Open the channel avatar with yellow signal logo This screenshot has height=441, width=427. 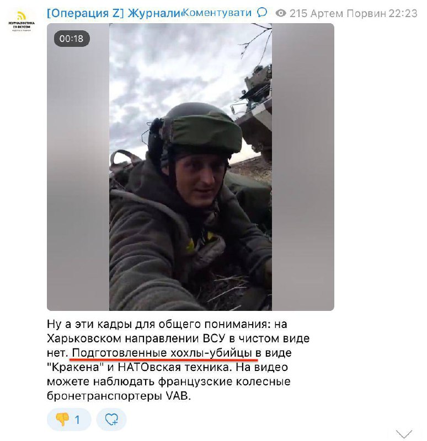(22, 22)
